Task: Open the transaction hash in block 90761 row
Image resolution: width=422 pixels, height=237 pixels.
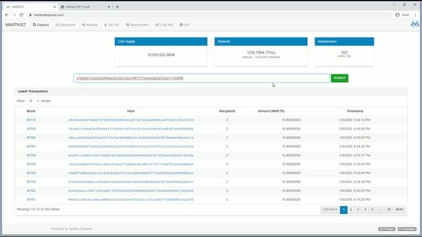Action: coord(131,199)
